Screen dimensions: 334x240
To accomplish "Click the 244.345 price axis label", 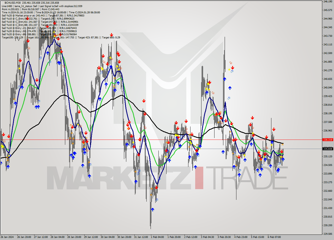I will pyautogui.click(x=328, y=27).
